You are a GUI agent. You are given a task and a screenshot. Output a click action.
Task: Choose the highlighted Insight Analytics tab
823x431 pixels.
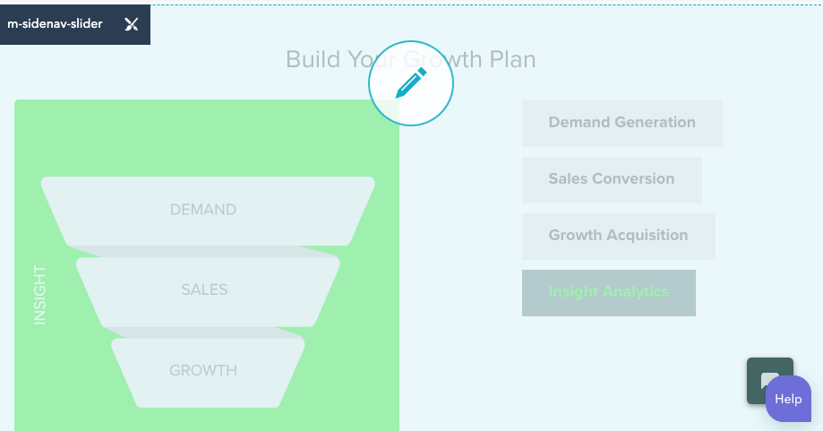608,293
